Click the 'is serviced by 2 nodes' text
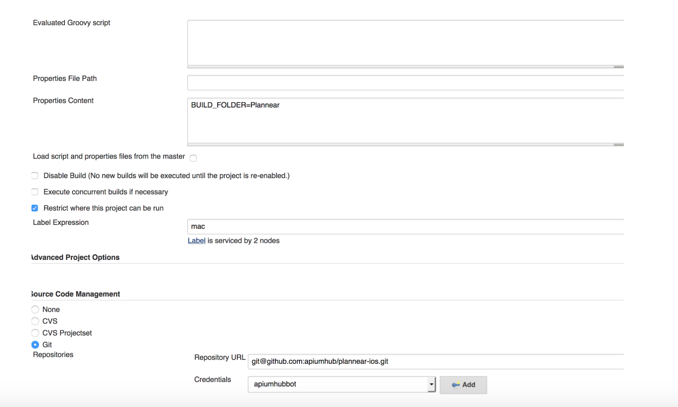The height and width of the screenshot is (407, 678). pyautogui.click(x=243, y=241)
